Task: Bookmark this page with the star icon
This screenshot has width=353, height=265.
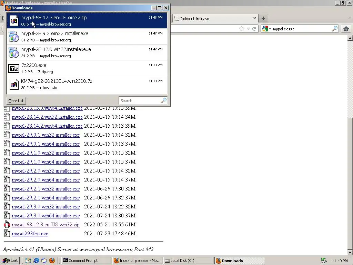Action: pyautogui.click(x=242, y=29)
